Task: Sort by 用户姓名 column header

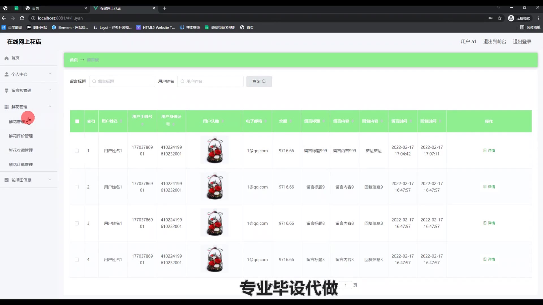Action: pyautogui.click(x=113, y=121)
